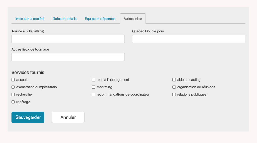Viewport: 257px width, 143px height.
Task: Check organisation de réunions option
Action: click(x=174, y=87)
